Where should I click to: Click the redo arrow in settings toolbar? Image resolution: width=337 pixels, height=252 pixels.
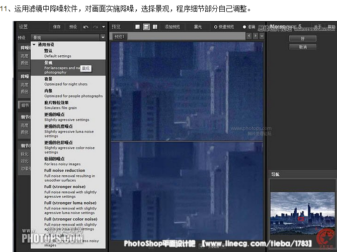[x=95, y=27]
